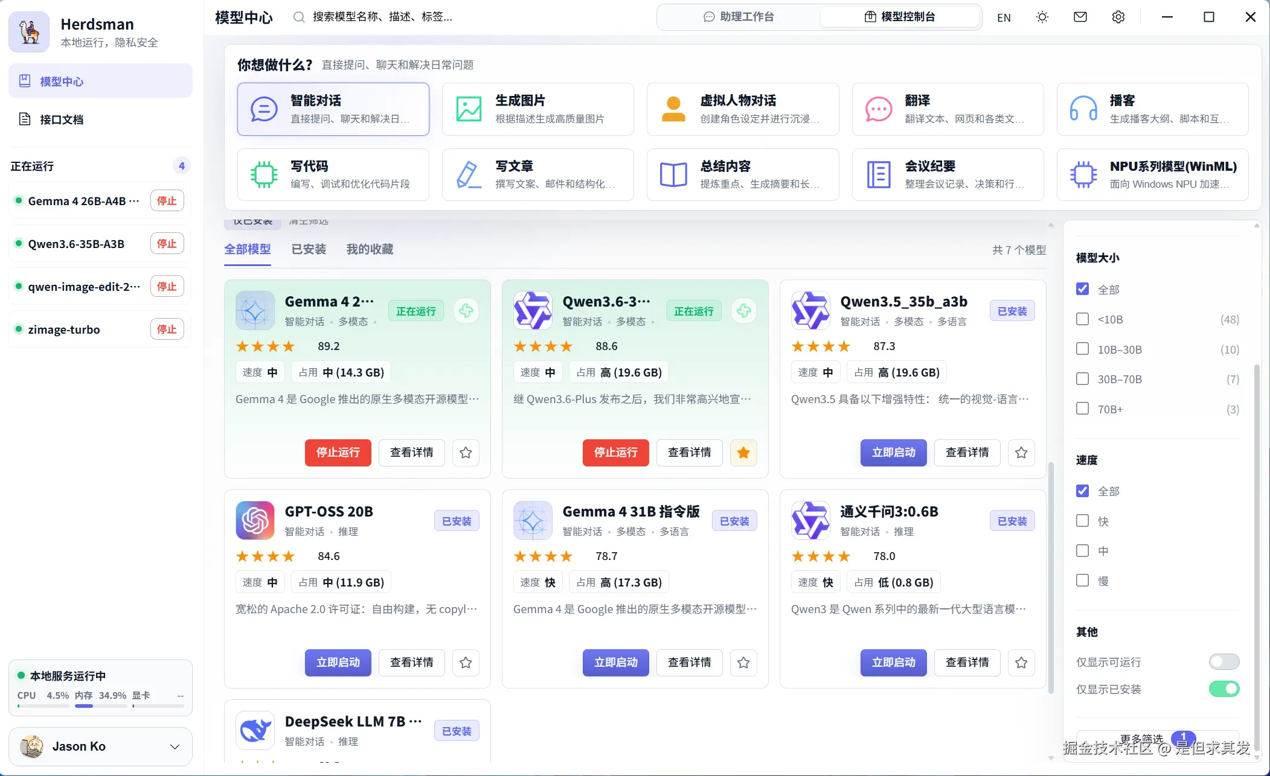Favorite the GPT-OSS 20B model
The image size is (1270, 776).
[466, 663]
